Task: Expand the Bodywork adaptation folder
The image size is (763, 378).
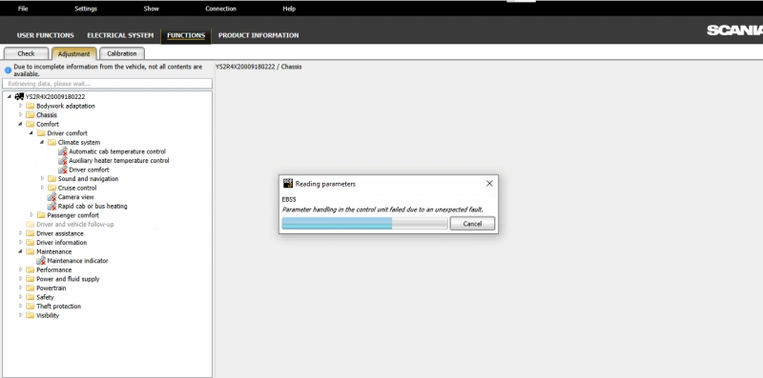Action: coord(20,106)
